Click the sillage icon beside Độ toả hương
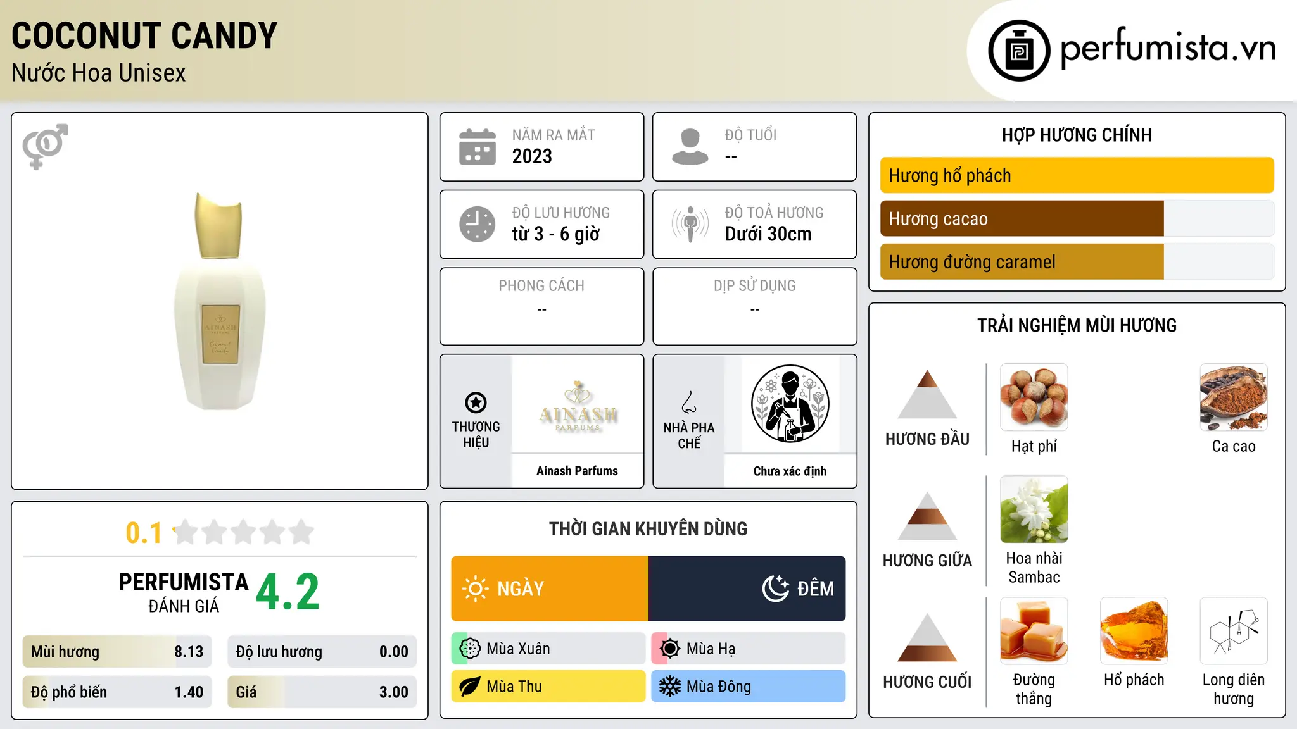The image size is (1297, 729). pyautogui.click(x=690, y=224)
